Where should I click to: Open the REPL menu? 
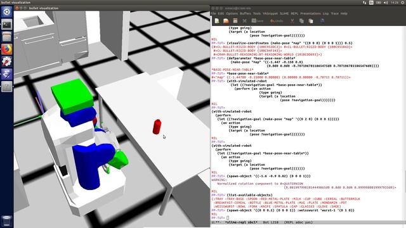coord(294,13)
